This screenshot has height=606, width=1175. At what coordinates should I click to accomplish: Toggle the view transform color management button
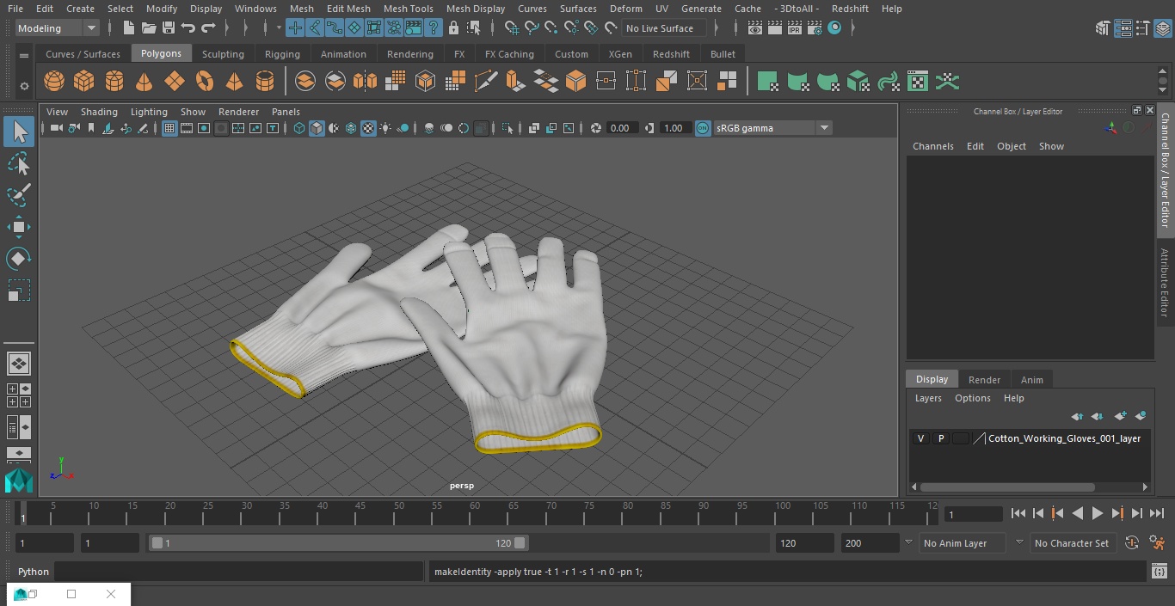[x=703, y=128]
